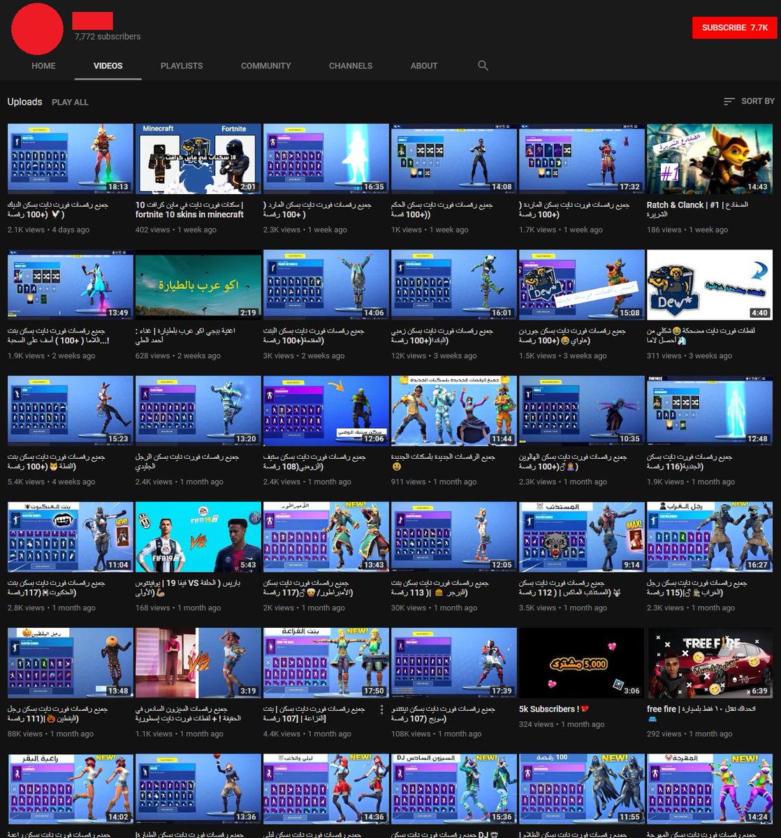Click '12K views • 3 weeks ago' text
The width and height of the screenshot is (781, 838).
[434, 356]
